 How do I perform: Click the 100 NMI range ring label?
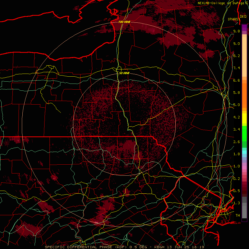click(124, 22)
